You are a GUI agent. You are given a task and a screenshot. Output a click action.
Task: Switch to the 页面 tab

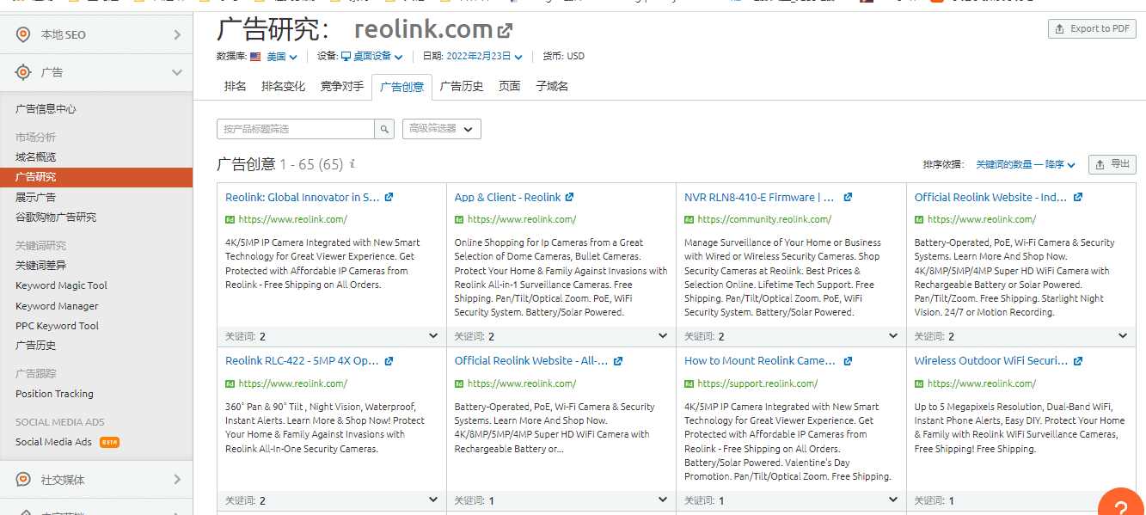click(510, 86)
